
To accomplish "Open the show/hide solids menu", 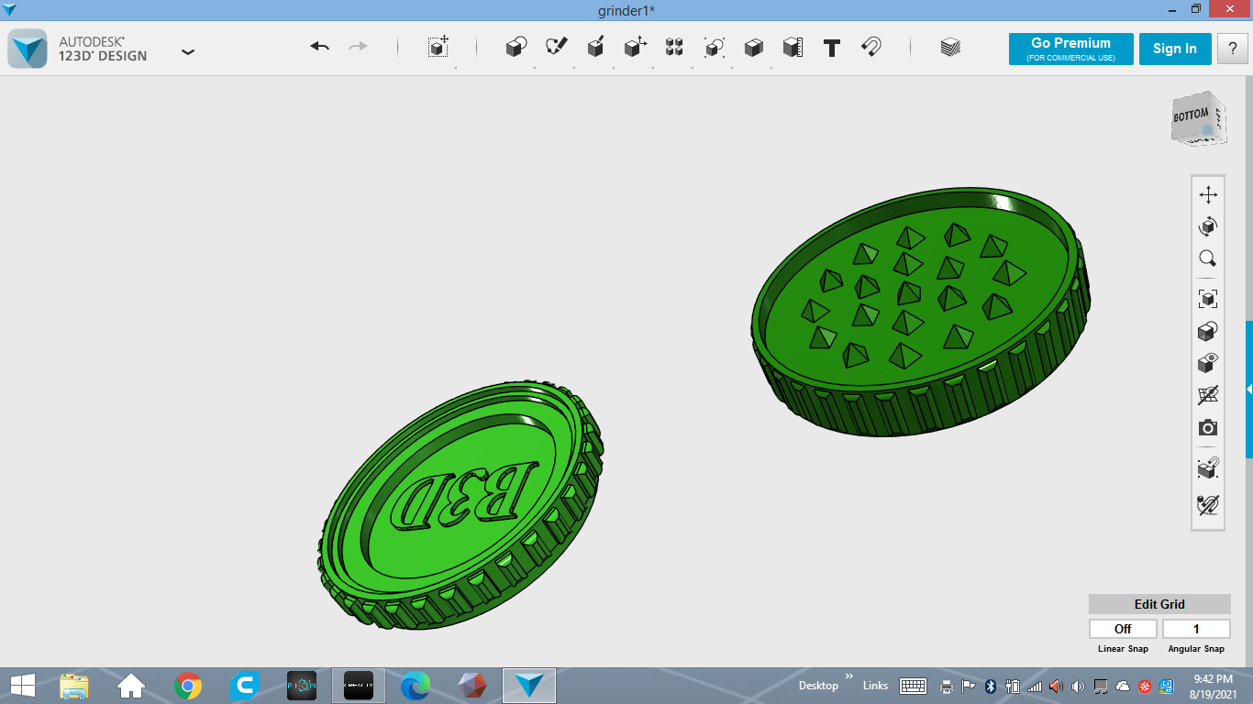I will click(1208, 363).
